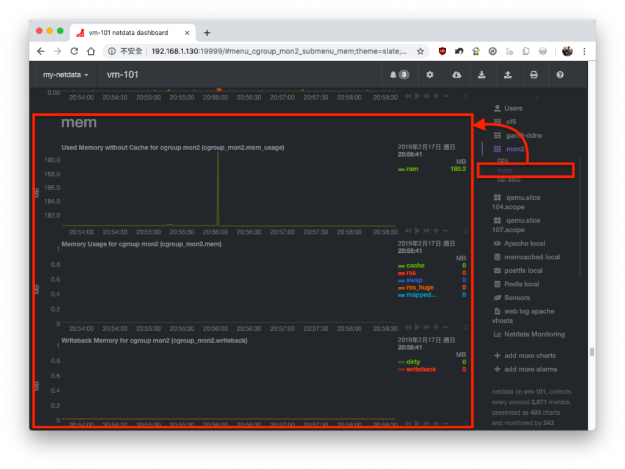Click the resize handle of the mem_usage chart
625x469 pixels.
pos(466,231)
